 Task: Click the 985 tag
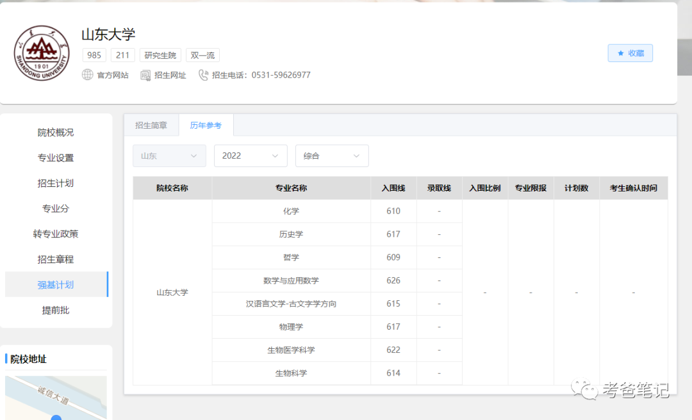[x=94, y=55]
